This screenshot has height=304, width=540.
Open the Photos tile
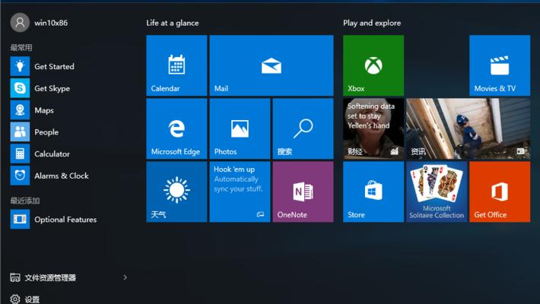click(x=240, y=128)
